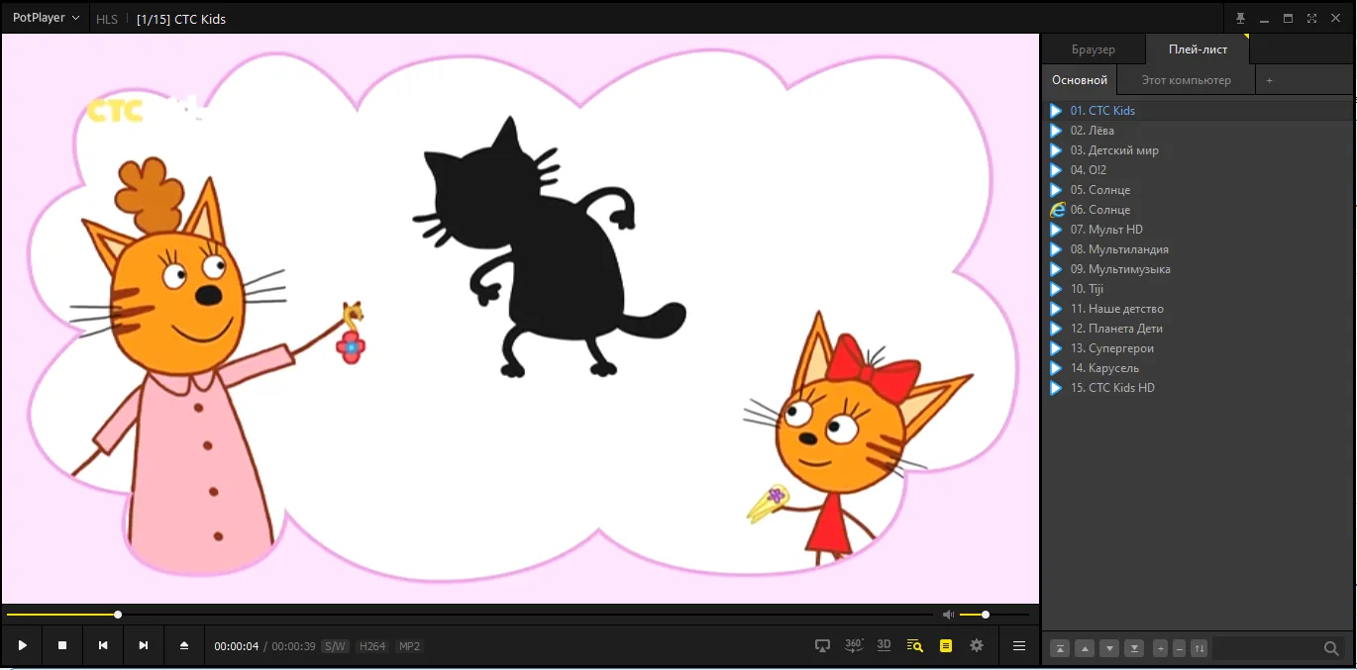Toggle the yellow playlist panel icon
Screen dimensions: 1357x670
click(946, 645)
